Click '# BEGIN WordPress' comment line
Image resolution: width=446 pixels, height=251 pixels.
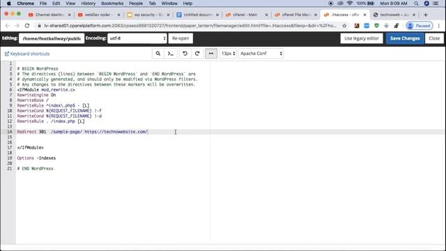(37, 68)
